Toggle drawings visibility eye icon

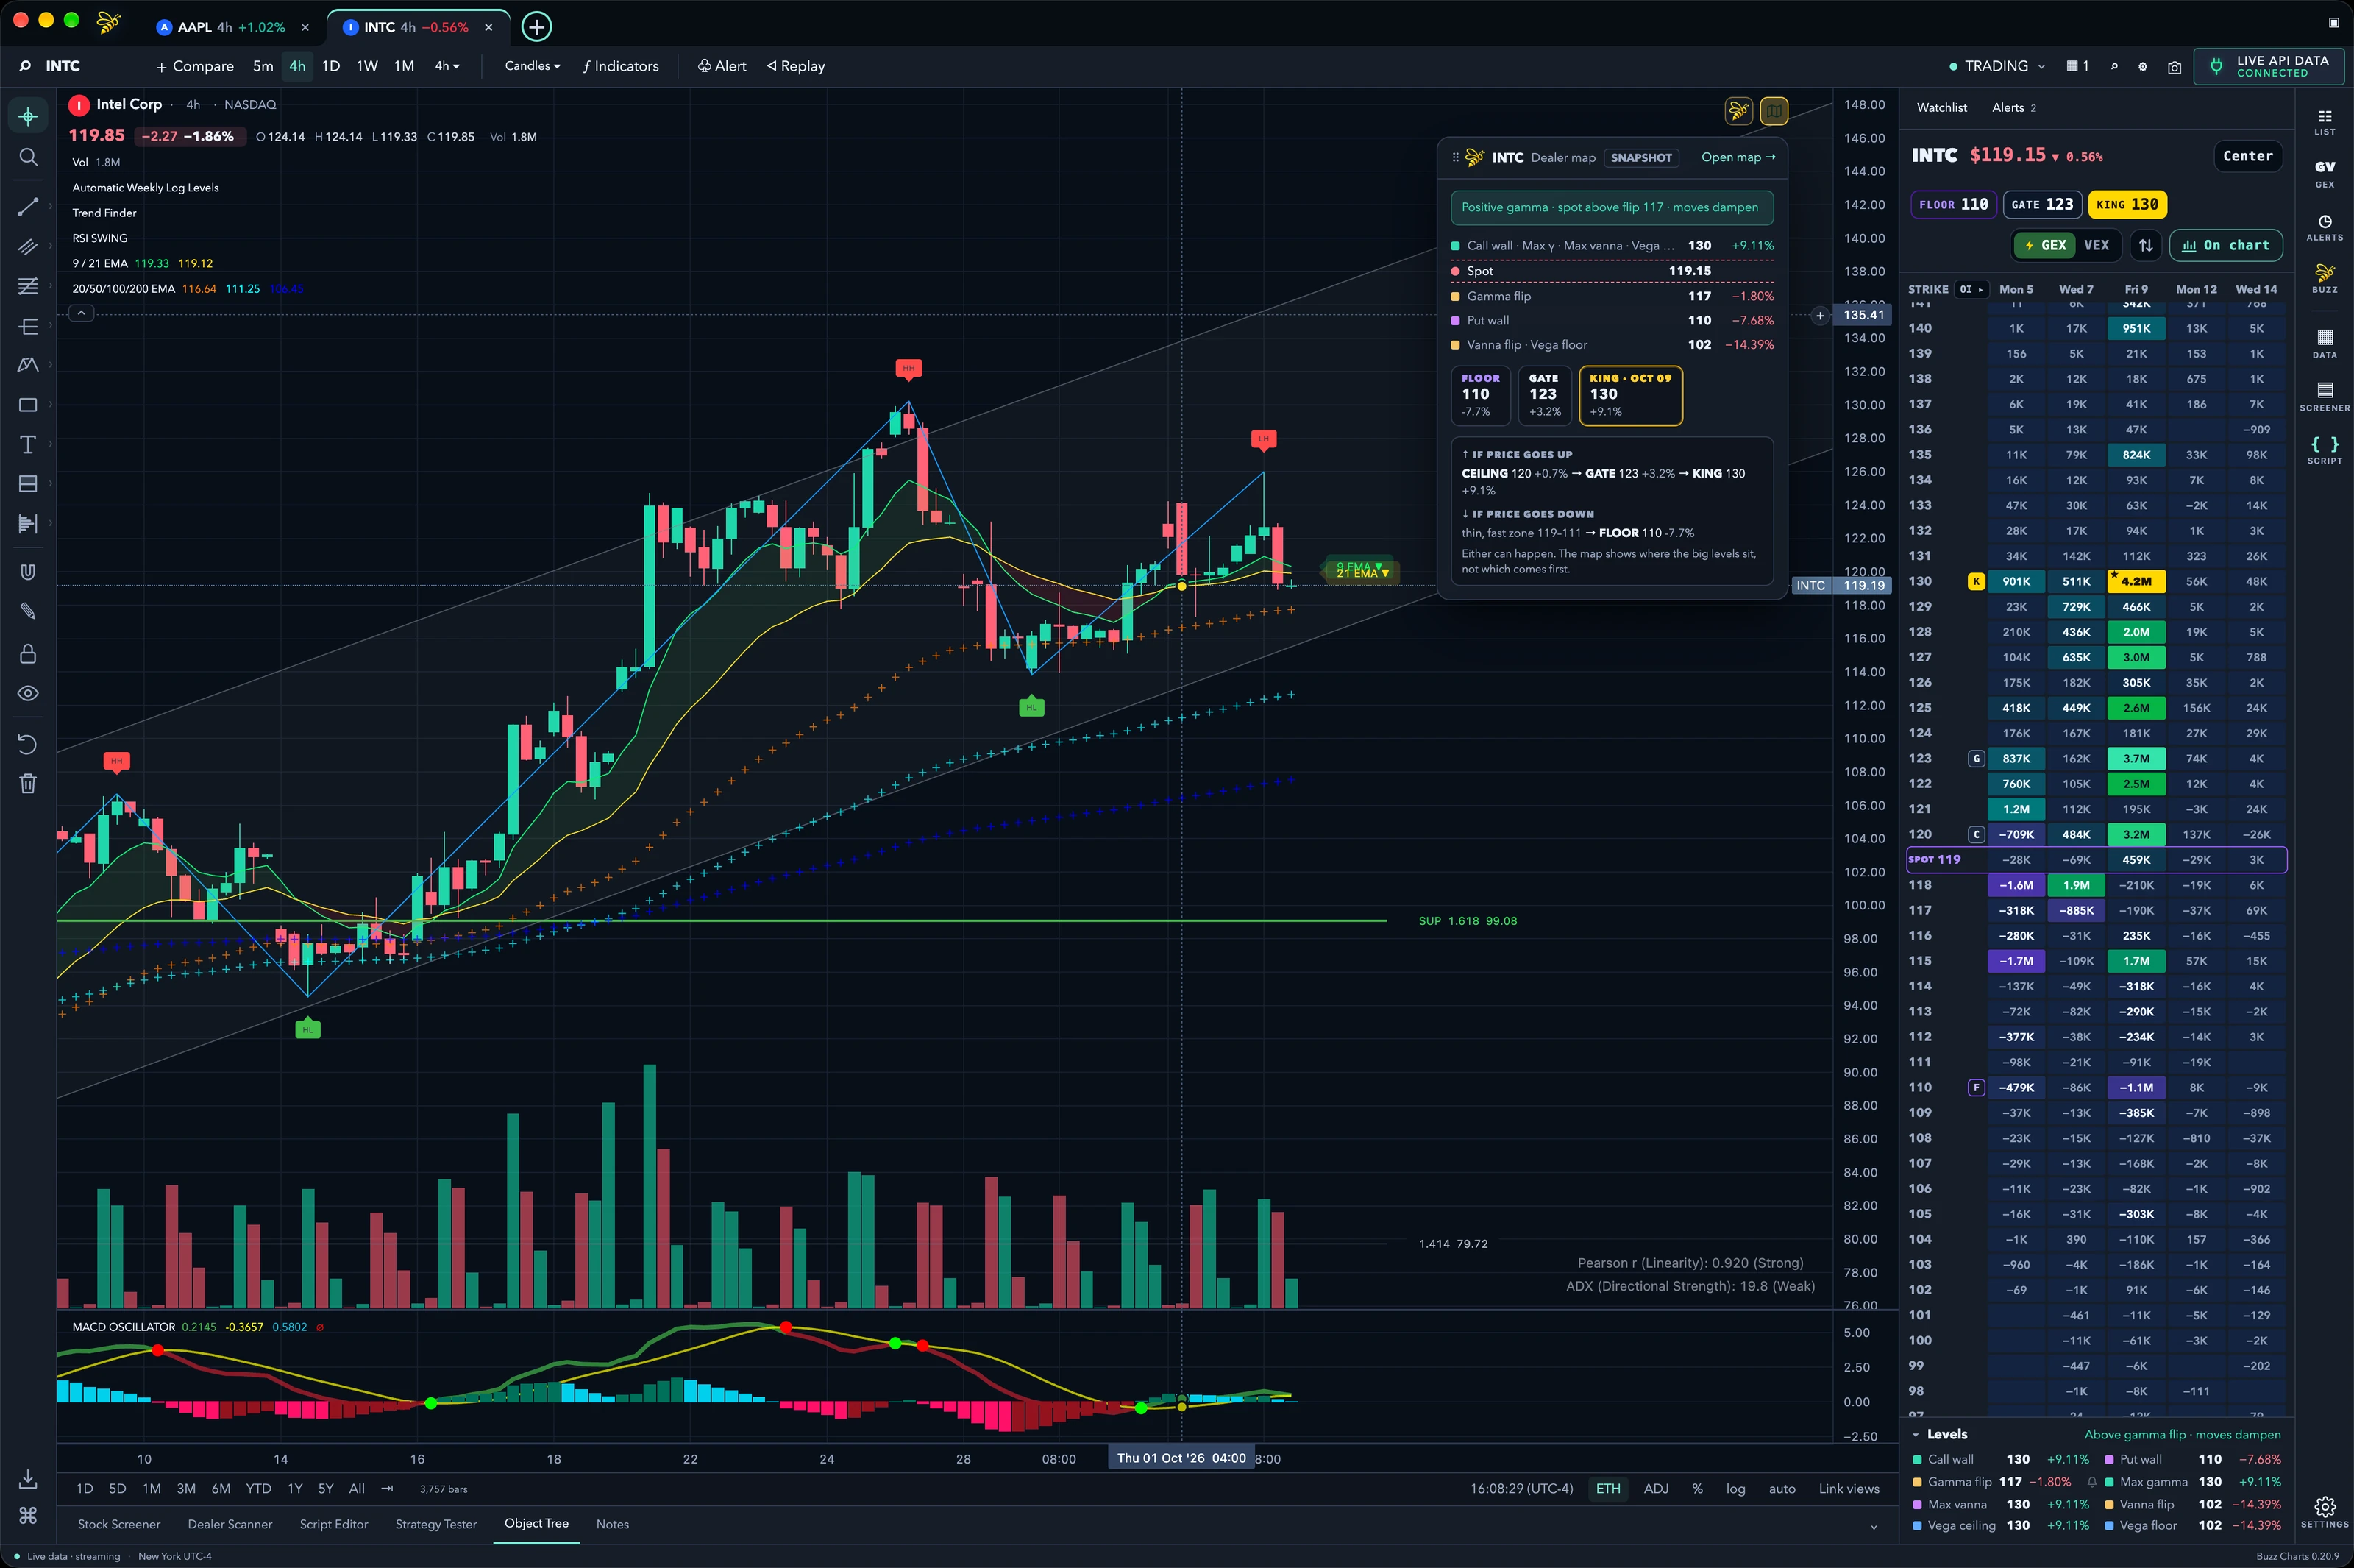click(x=28, y=693)
